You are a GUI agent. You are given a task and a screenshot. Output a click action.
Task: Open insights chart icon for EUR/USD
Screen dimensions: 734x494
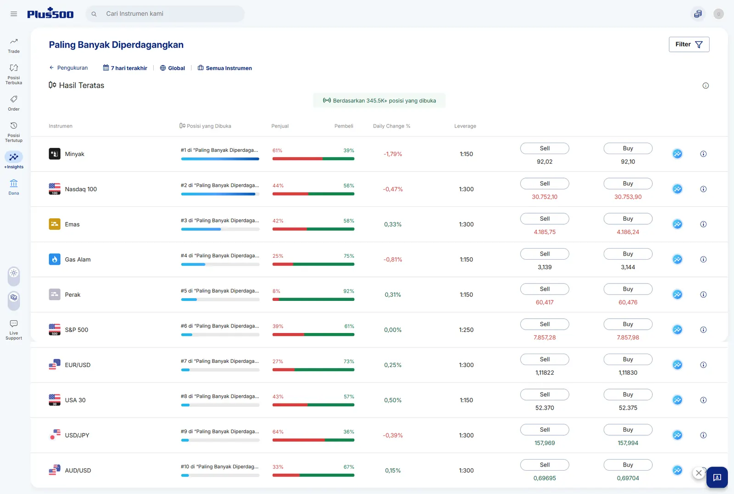coord(678,365)
